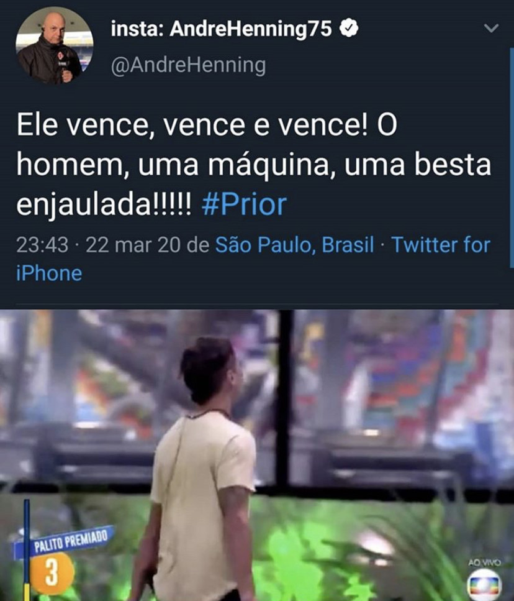514x601 pixels.
Task: Click the orange number 3 badge
Action: tap(52, 572)
